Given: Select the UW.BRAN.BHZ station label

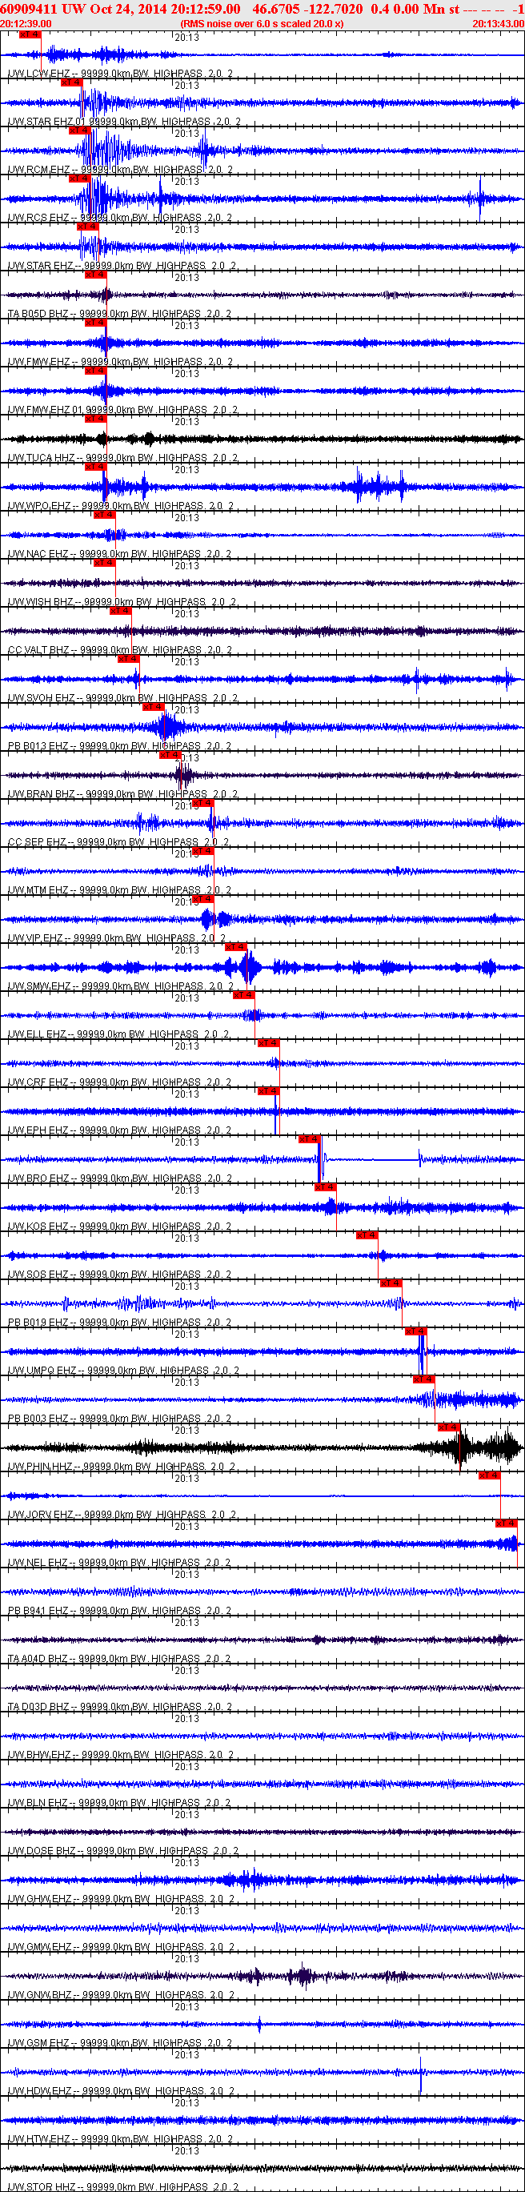Looking at the screenshot, I should (x=122, y=794).
